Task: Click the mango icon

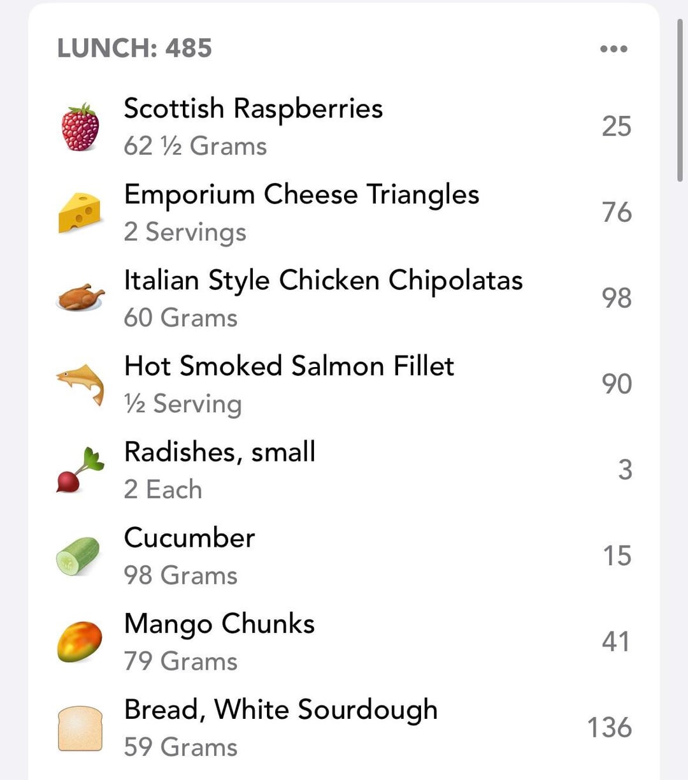Action: 80,641
